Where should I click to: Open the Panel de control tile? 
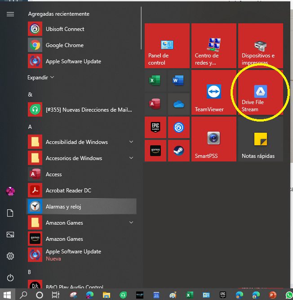[167, 46]
